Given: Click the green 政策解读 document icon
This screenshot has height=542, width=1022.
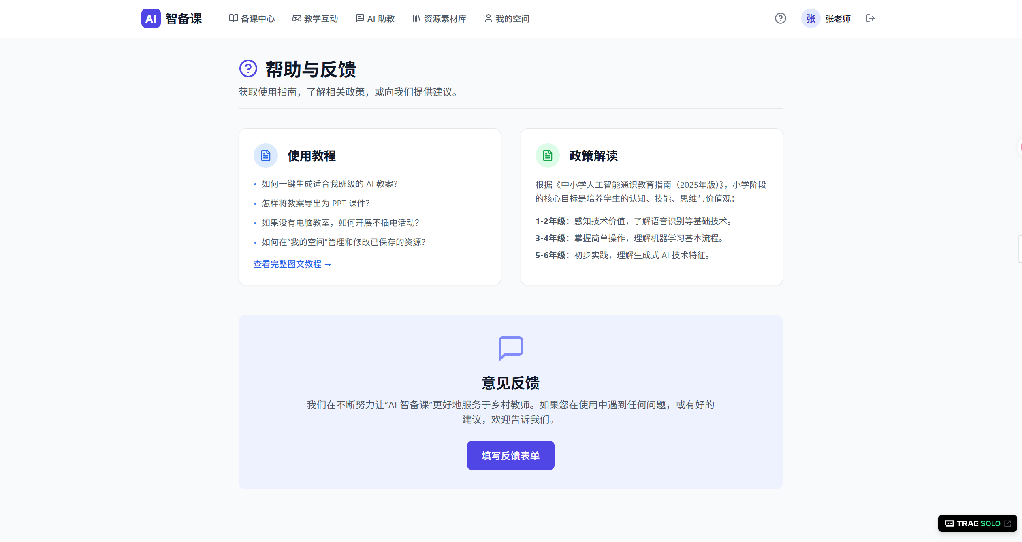Looking at the screenshot, I should click(547, 155).
